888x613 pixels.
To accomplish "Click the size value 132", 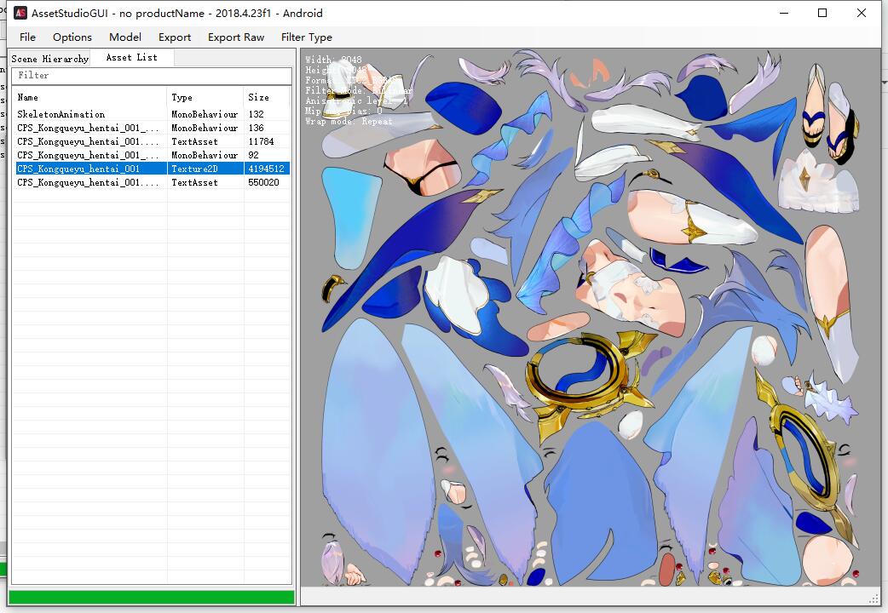I will 256,114.
